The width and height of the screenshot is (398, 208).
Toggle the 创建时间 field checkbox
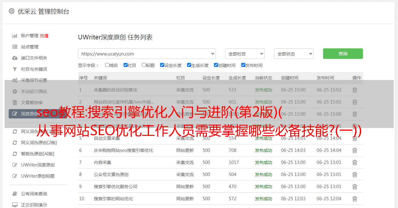pos(216,65)
